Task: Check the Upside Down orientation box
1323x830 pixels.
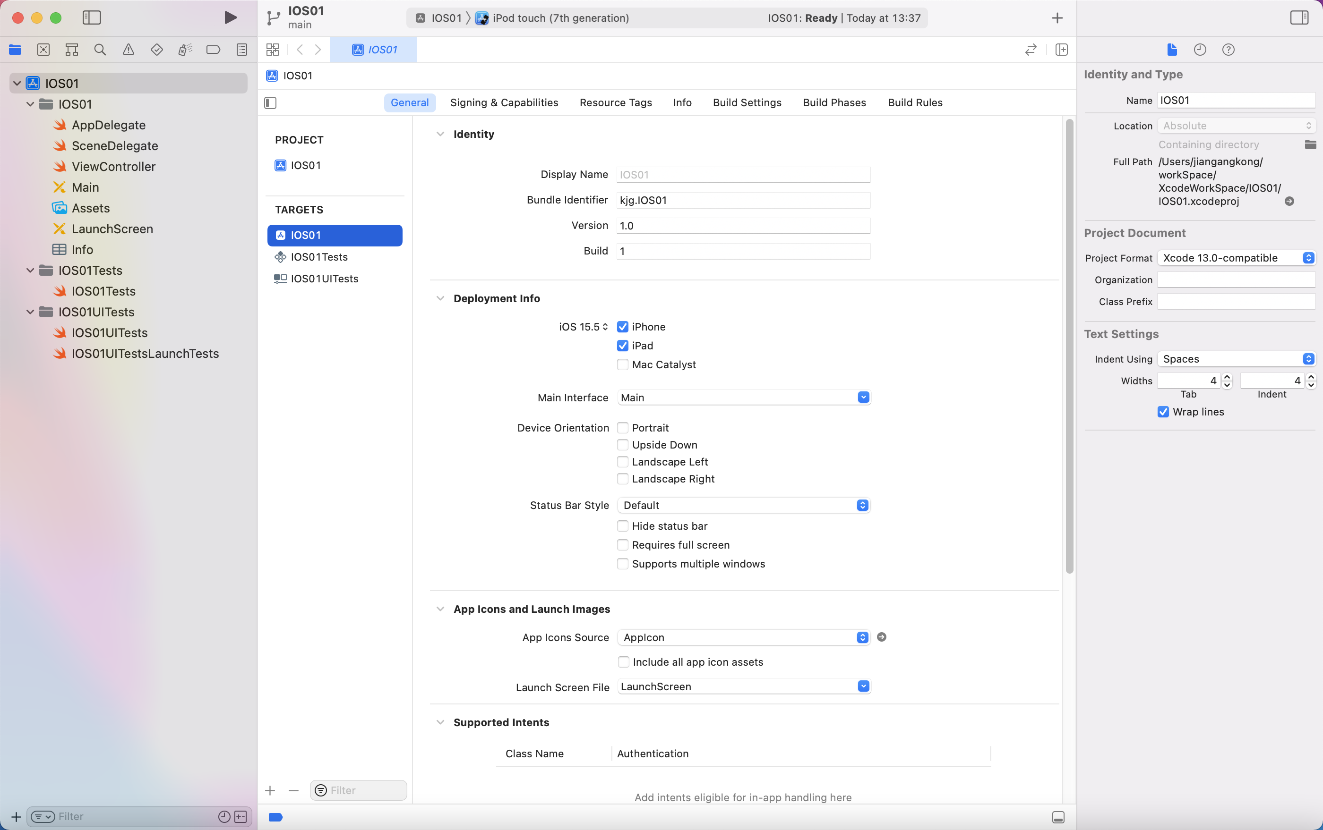Action: 622,445
